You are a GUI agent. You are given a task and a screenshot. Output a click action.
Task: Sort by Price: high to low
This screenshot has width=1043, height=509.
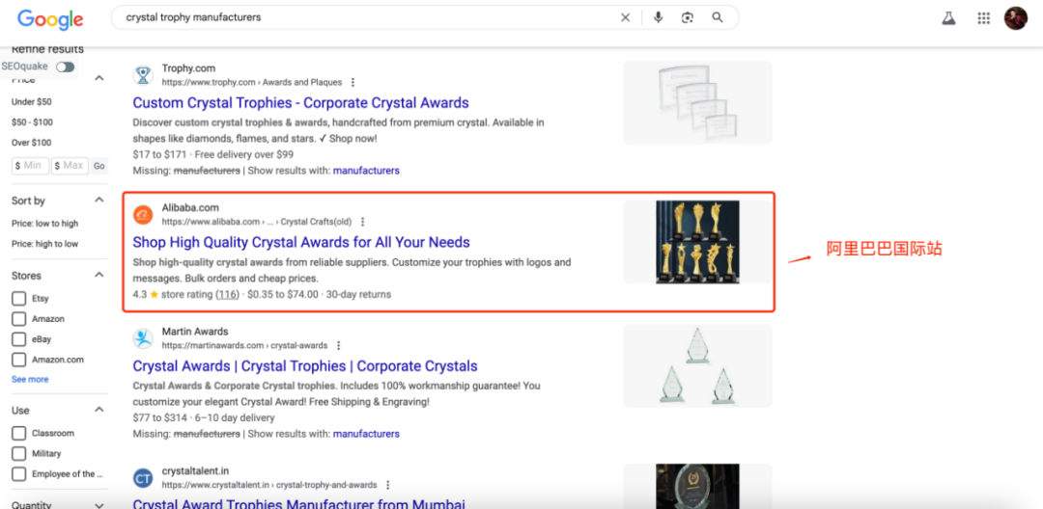pos(44,244)
